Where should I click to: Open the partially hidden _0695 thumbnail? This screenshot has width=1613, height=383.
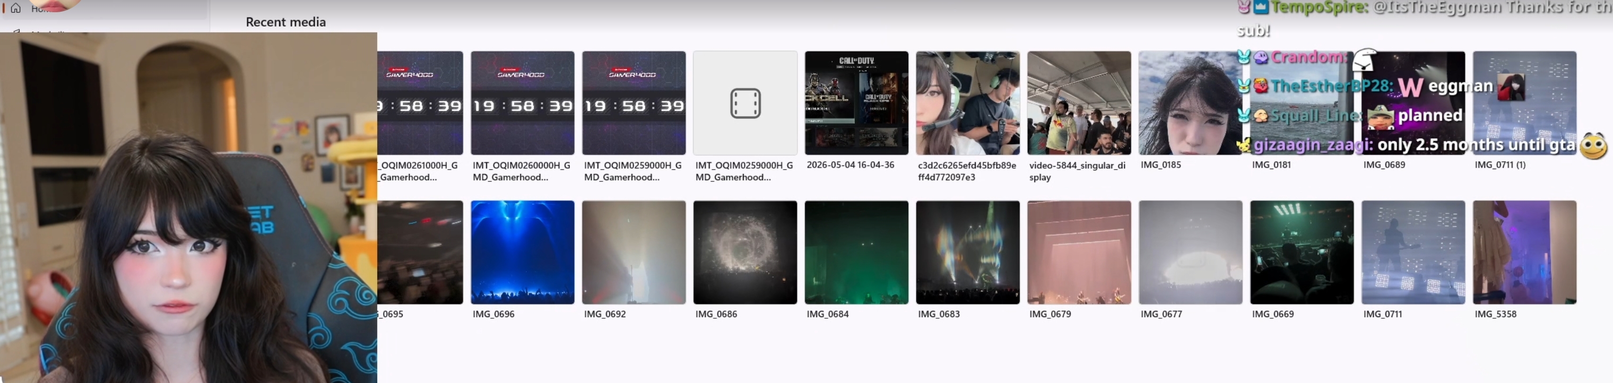pos(420,252)
